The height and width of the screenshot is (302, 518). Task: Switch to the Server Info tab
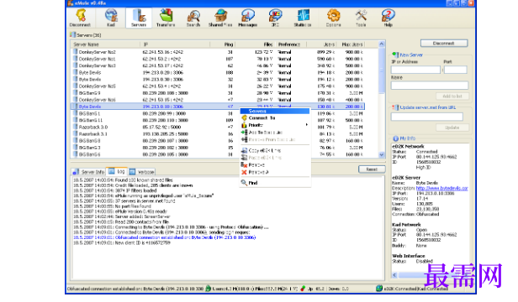pos(88,172)
